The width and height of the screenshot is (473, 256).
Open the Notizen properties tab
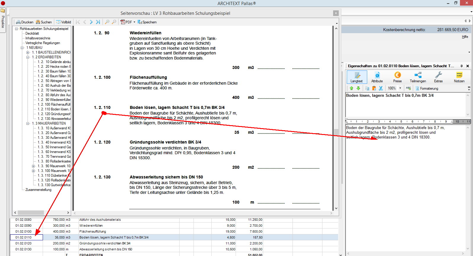[459, 77]
